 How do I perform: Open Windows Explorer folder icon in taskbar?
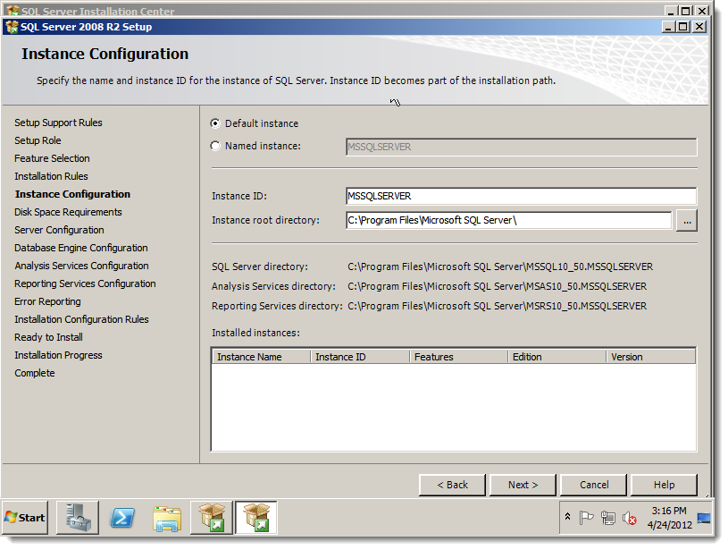point(167,518)
